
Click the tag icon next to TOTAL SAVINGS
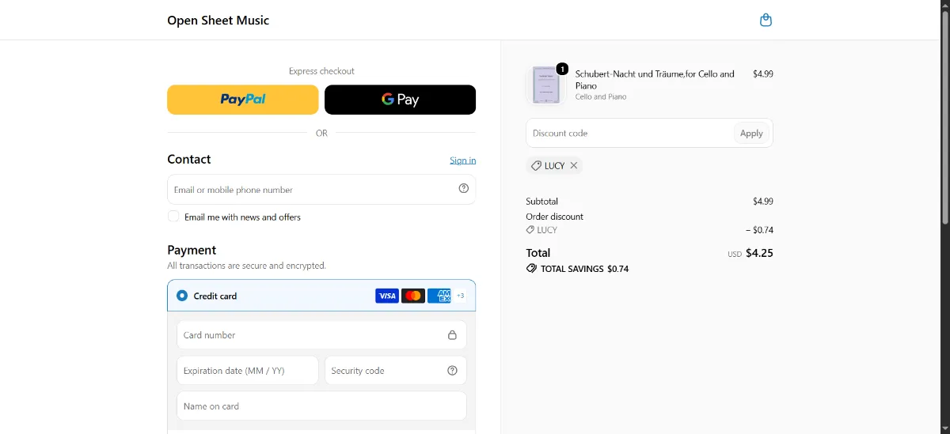[x=531, y=269]
